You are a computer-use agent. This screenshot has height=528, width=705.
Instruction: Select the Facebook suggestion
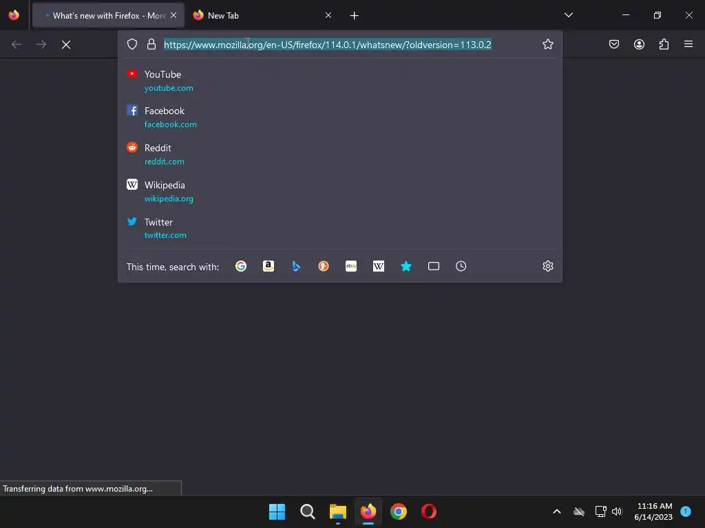(x=340, y=117)
